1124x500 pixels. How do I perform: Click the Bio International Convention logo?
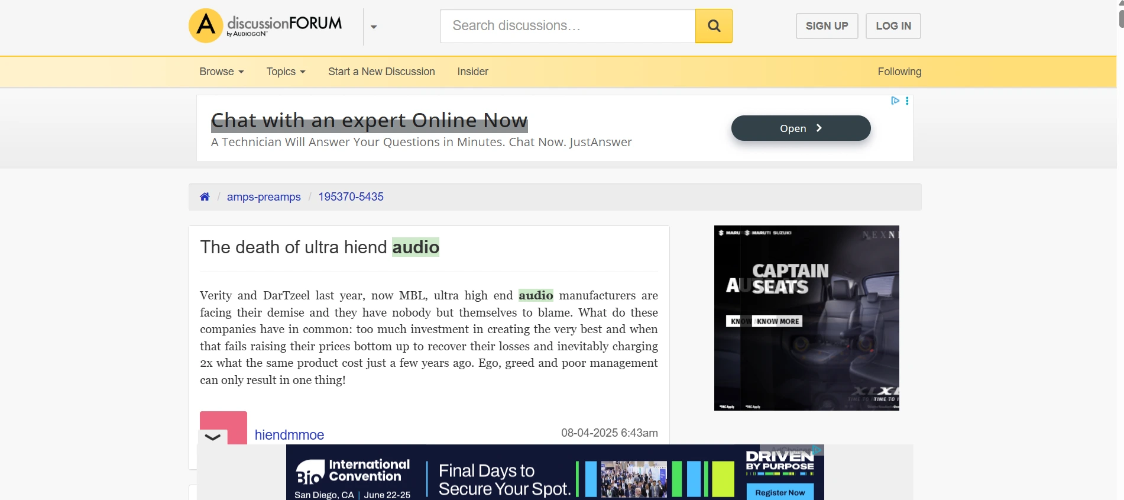[353, 472]
